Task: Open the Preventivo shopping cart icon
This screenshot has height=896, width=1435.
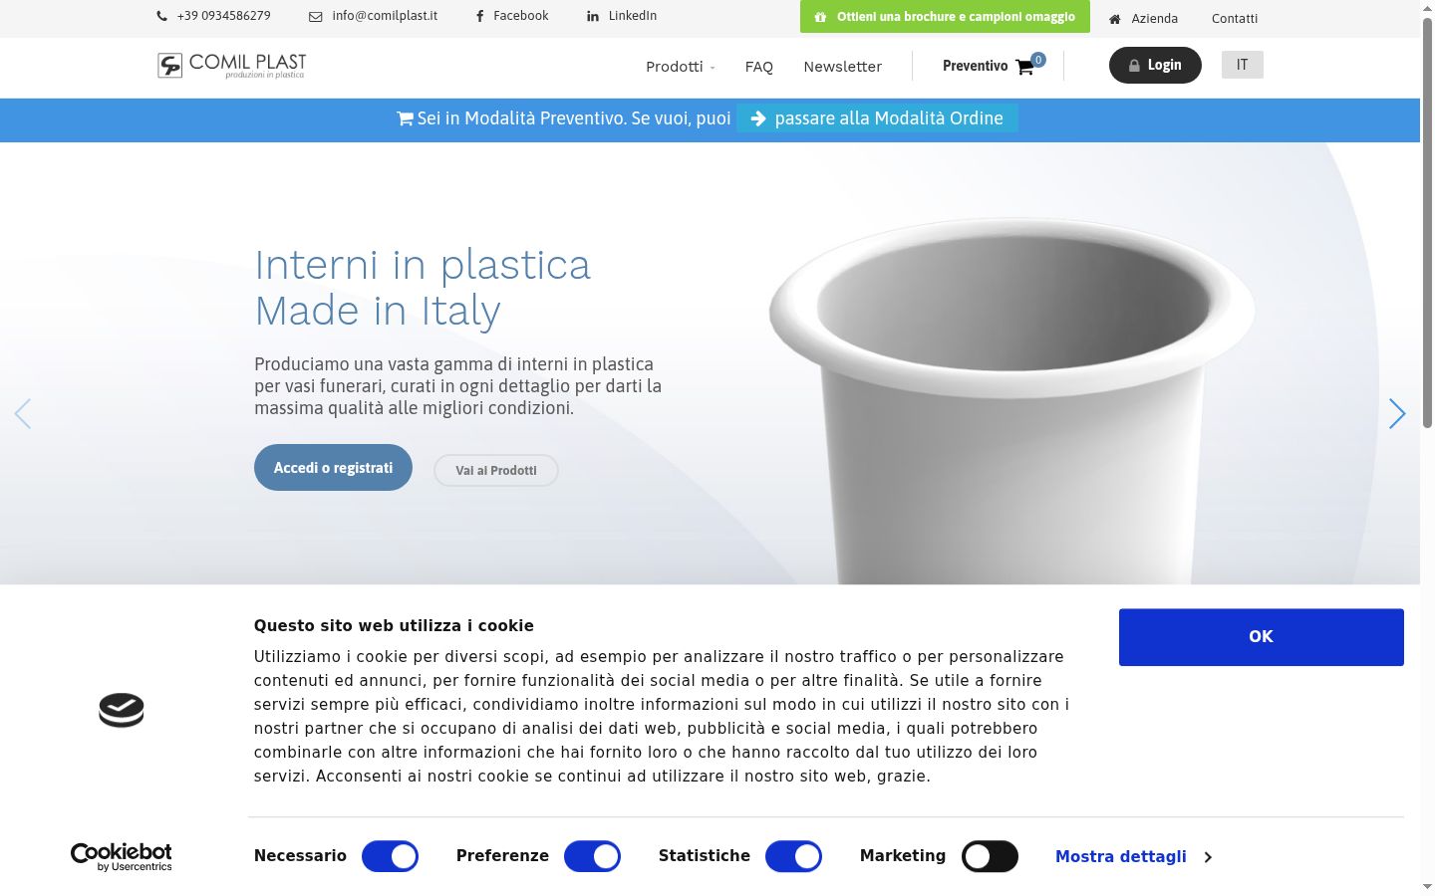Action: (1024, 68)
